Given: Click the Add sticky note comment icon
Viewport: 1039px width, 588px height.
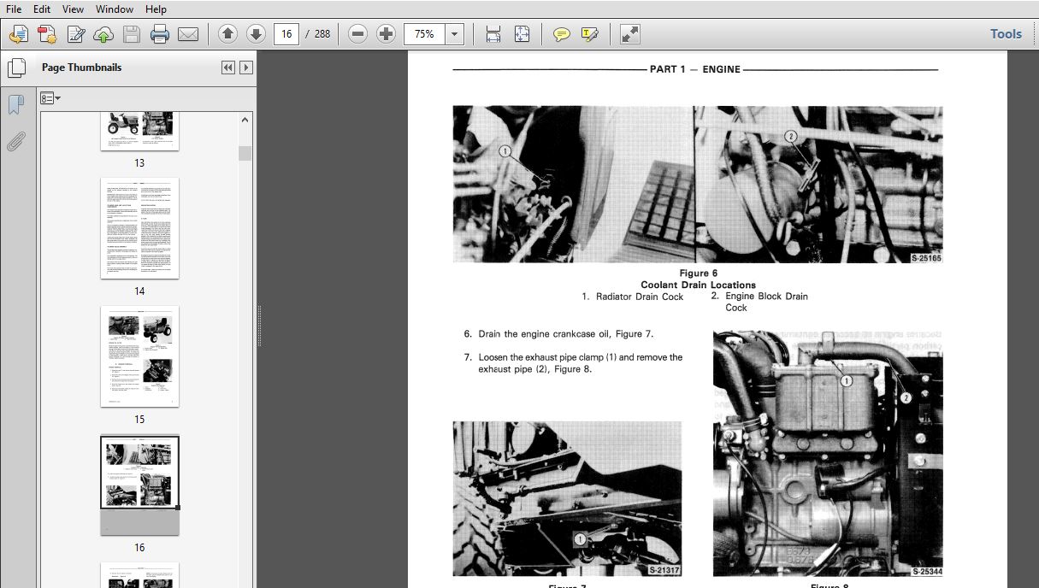Looking at the screenshot, I should pyautogui.click(x=562, y=34).
